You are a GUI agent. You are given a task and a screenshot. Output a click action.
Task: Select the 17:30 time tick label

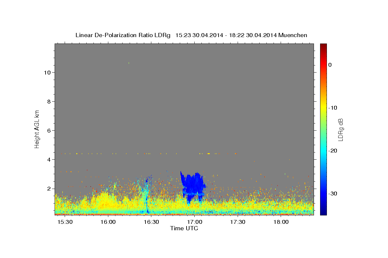click(238, 222)
